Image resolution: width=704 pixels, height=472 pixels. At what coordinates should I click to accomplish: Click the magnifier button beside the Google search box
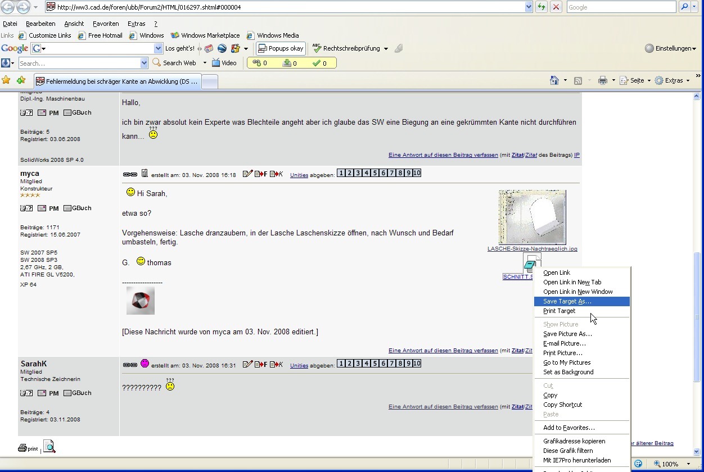point(684,7)
